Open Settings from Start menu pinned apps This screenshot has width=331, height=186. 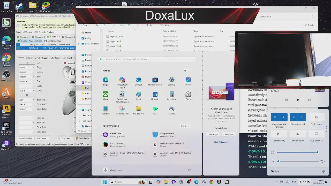tap(172, 81)
